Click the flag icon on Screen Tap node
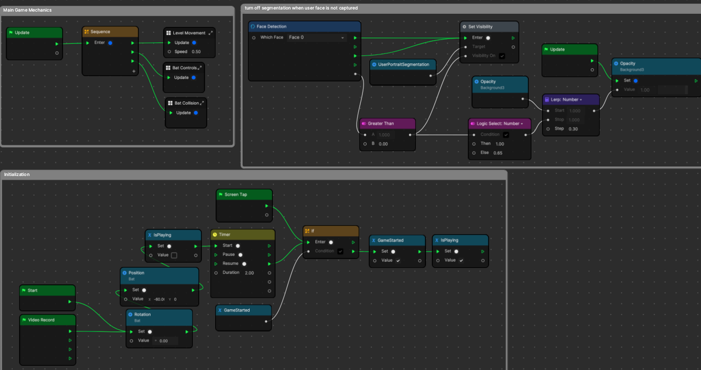The height and width of the screenshot is (370, 701). pyautogui.click(x=220, y=195)
